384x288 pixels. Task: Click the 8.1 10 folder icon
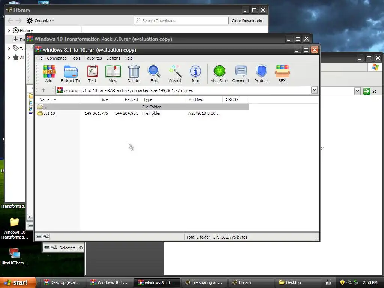[40, 113]
